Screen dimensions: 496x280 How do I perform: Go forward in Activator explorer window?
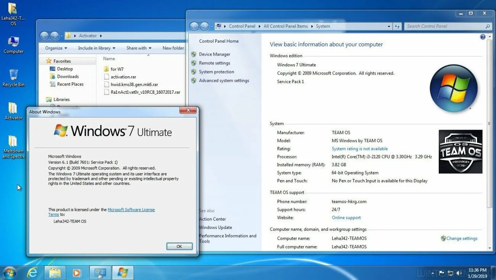click(x=55, y=36)
